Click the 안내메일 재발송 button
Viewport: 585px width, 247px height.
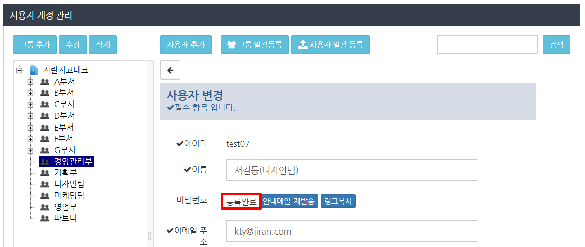tap(290, 201)
